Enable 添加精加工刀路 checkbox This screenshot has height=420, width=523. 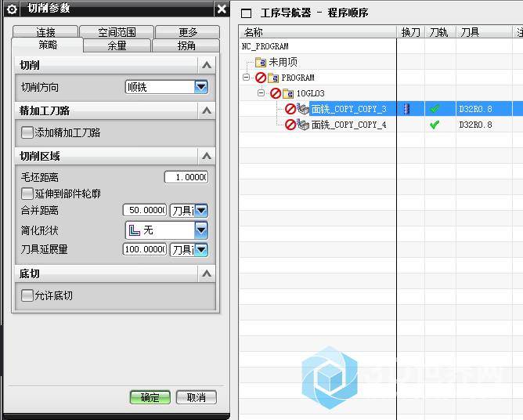coord(27,132)
